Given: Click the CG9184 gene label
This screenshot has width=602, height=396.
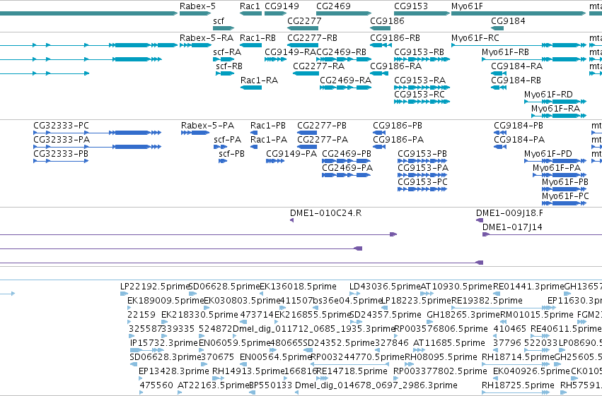Looking at the screenshot, I should [x=508, y=20].
